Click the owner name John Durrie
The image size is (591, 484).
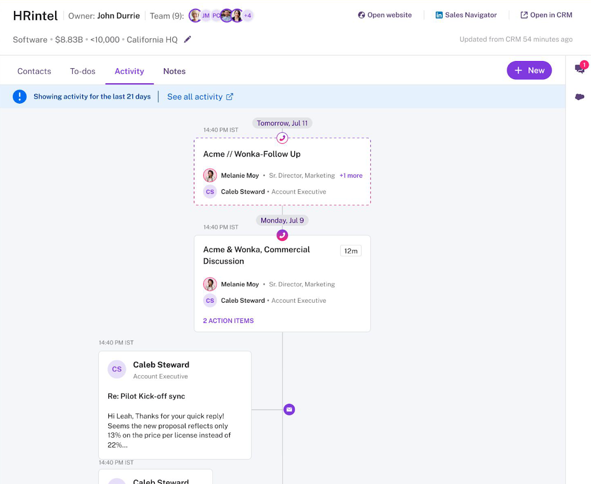pyautogui.click(x=118, y=16)
